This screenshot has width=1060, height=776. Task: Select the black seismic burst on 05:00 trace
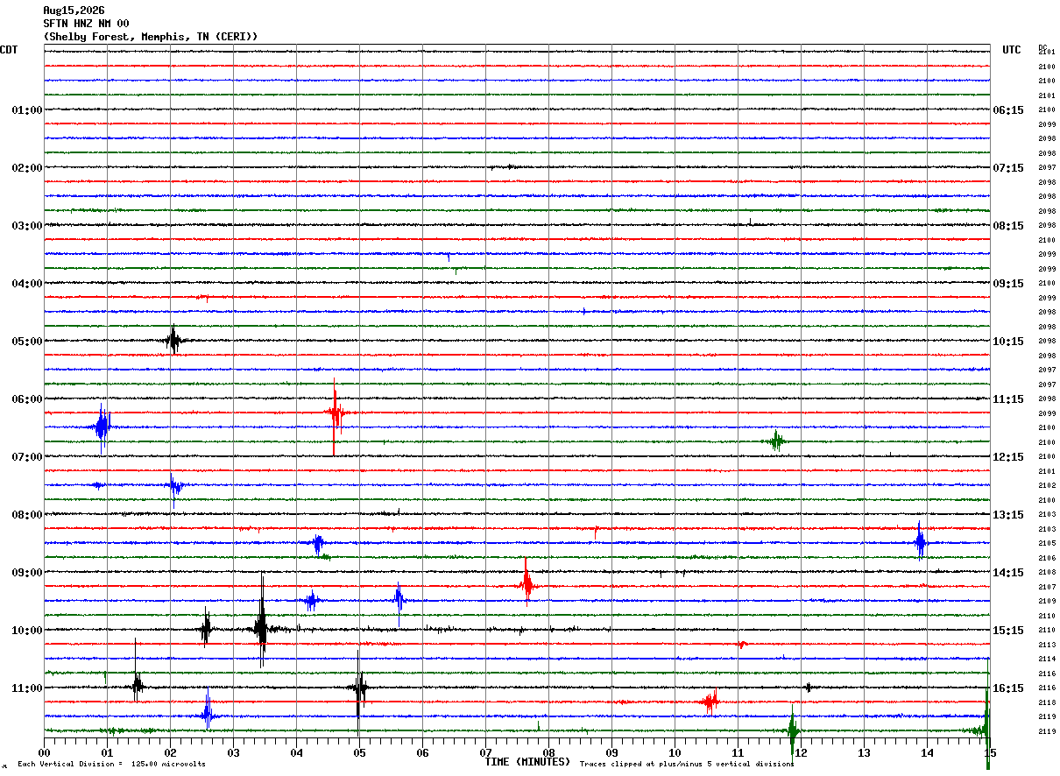[x=173, y=340]
